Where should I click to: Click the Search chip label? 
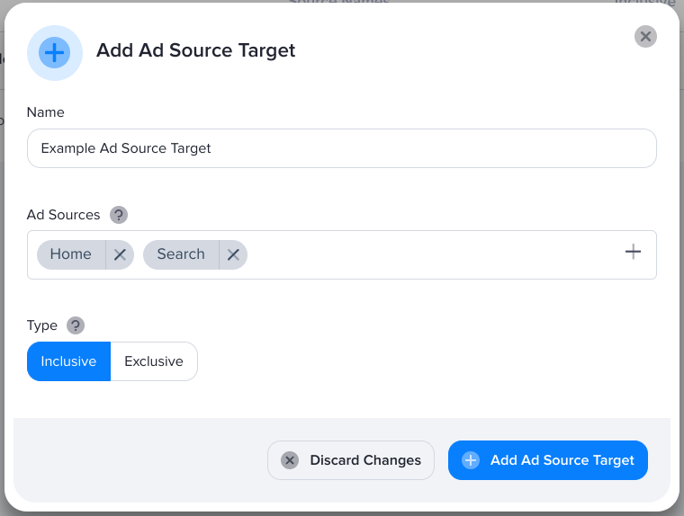181,254
